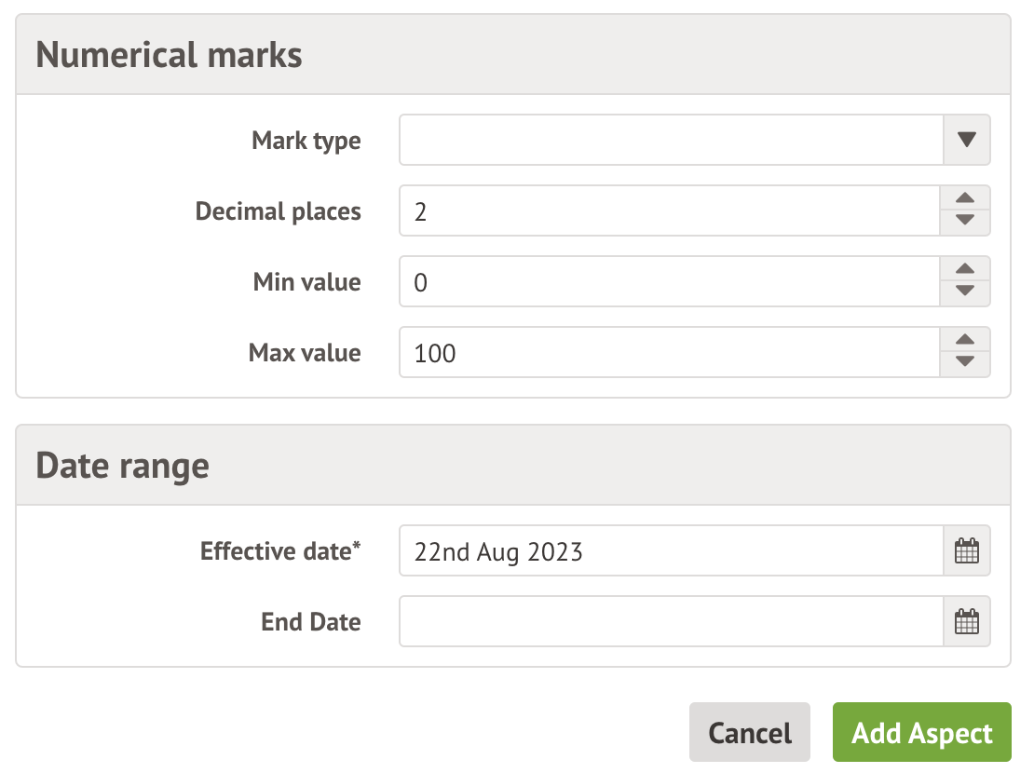Increase Max value with up arrow

coord(965,340)
